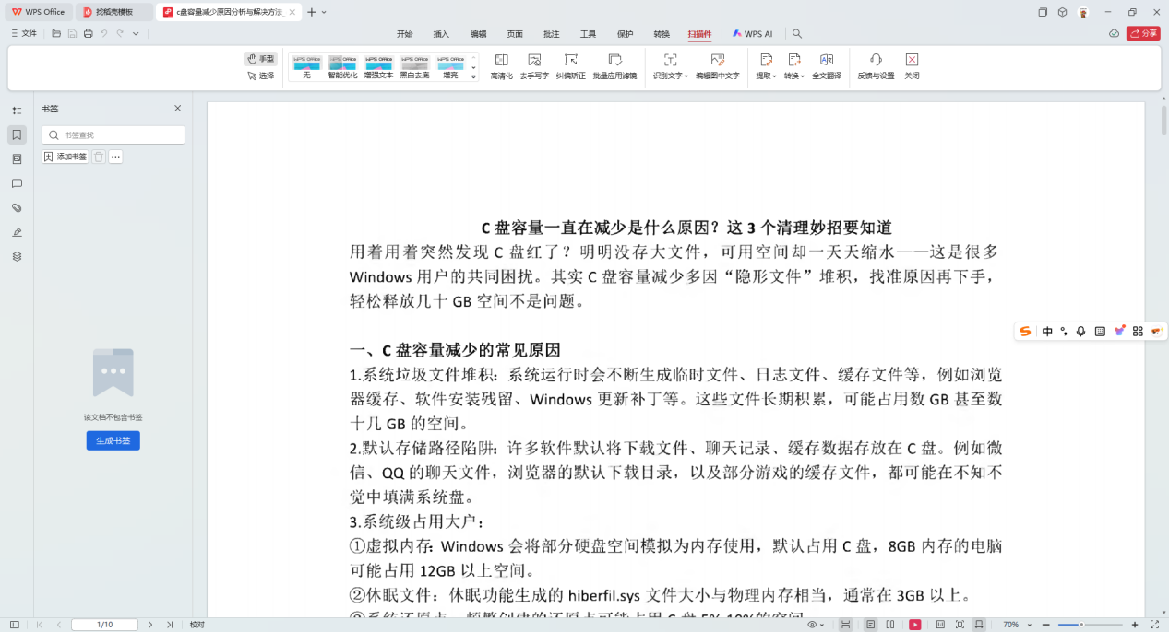Click the 书签查找 search field

coord(113,135)
